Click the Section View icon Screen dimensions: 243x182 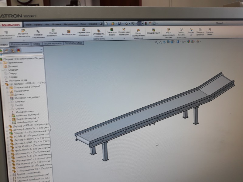[168, 42]
